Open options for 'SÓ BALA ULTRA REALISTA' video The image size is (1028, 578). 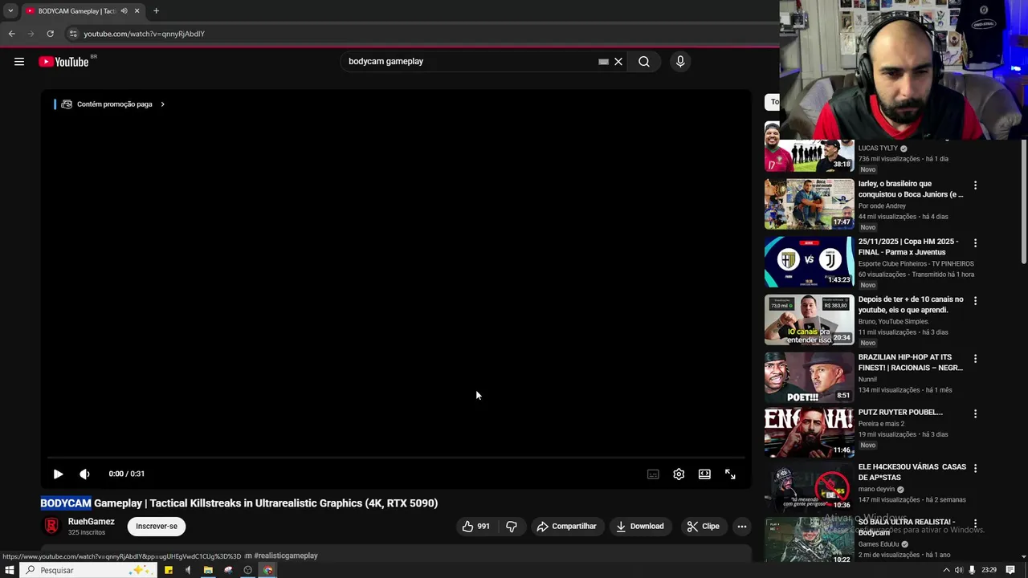[975, 523]
